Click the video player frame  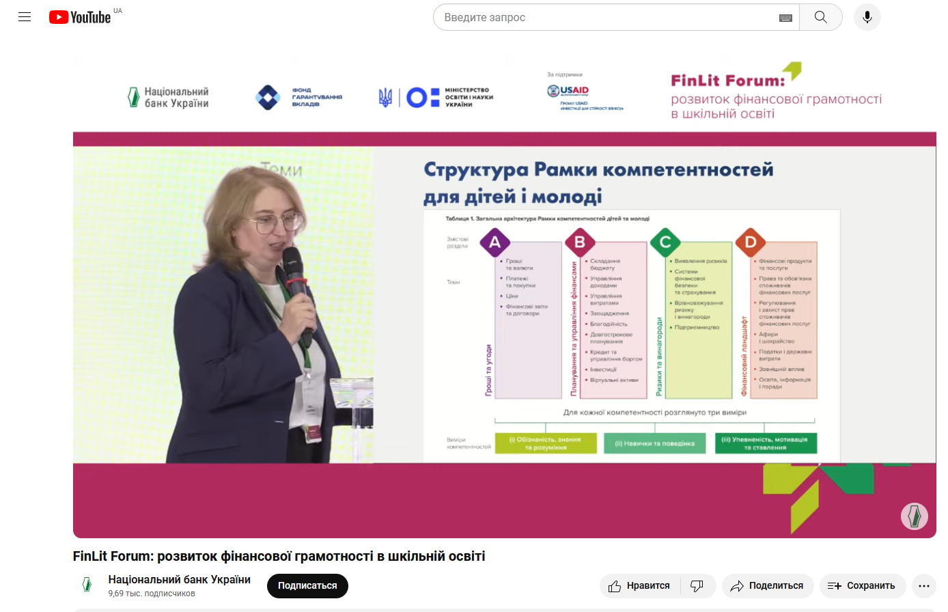pyautogui.click(x=505, y=296)
